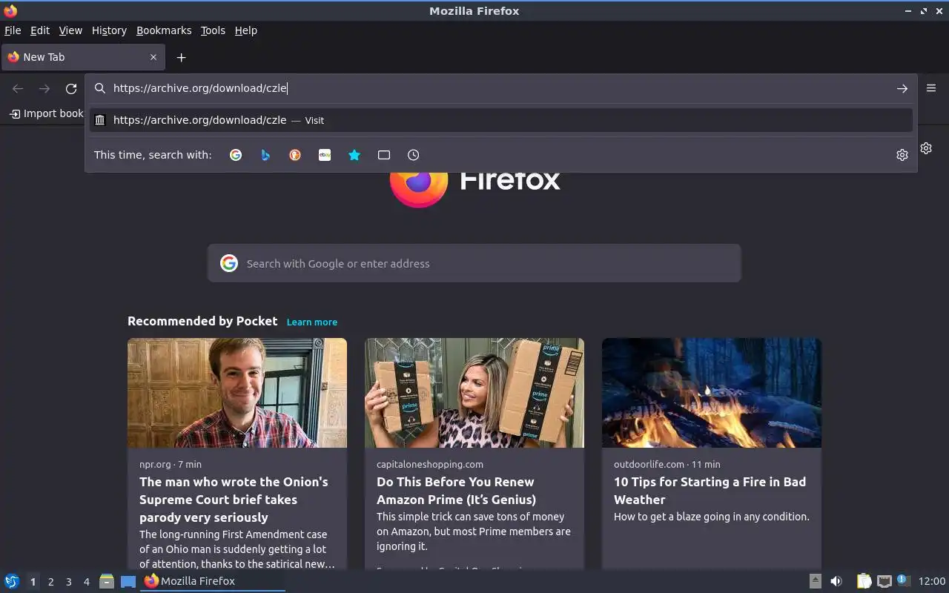Image resolution: width=949 pixels, height=593 pixels.
Task: Open the volume control tray icon
Action: pos(836,581)
